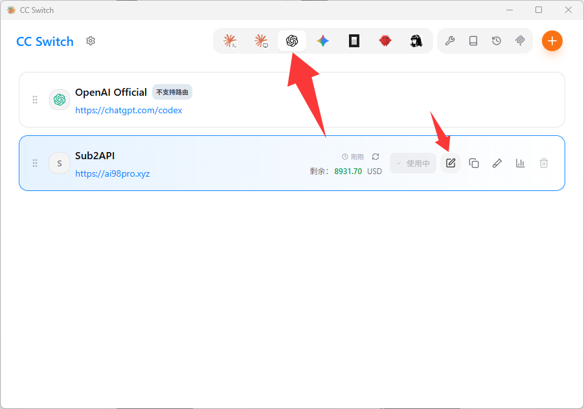The image size is (584, 409).
Task: Select the black-and-white figure app tab
Action: 416,41
